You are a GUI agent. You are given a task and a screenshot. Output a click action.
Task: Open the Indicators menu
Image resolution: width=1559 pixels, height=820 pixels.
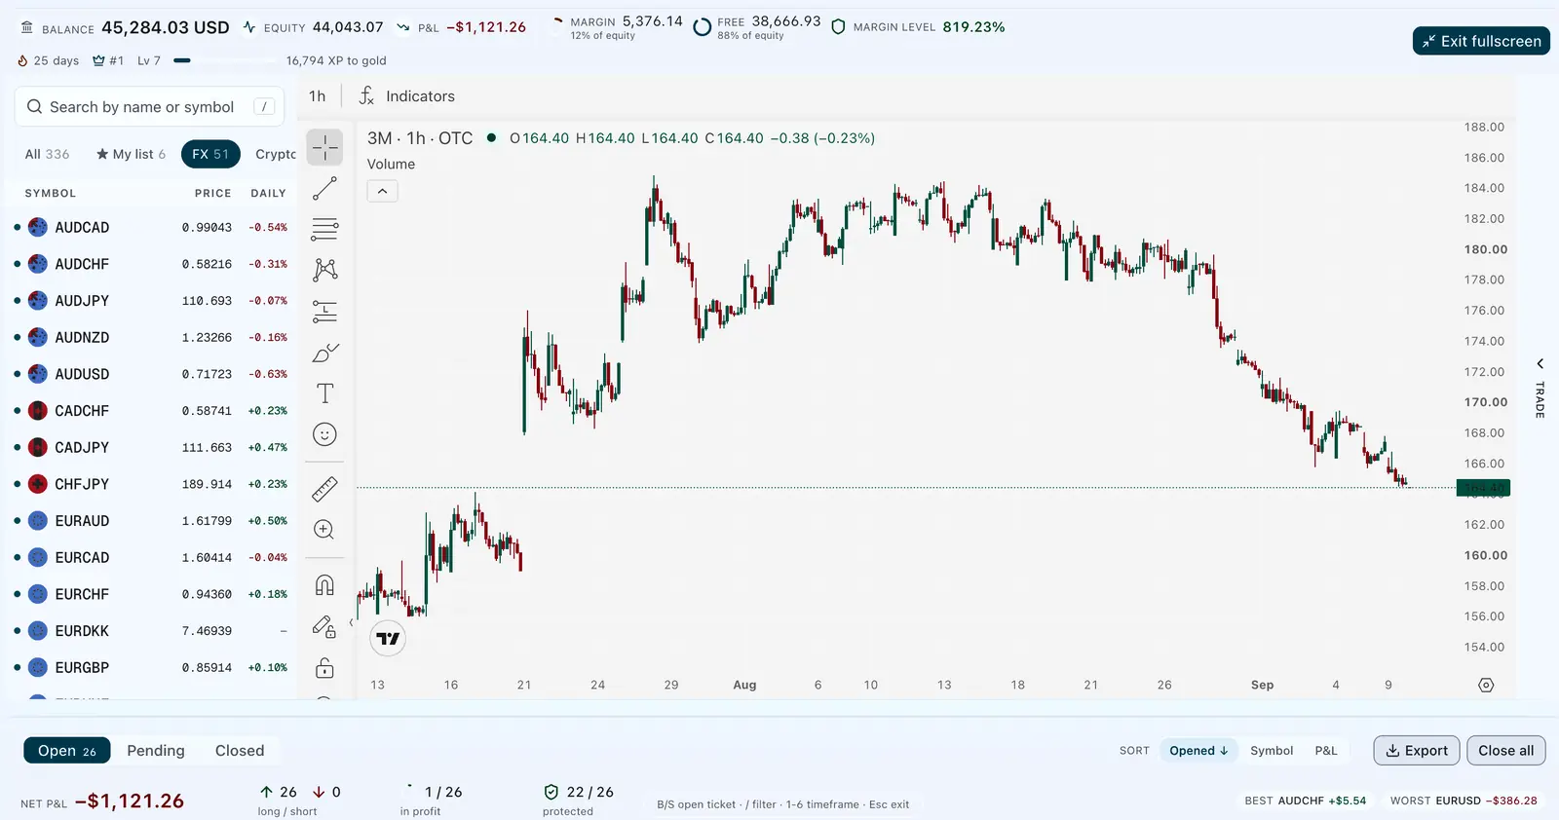(407, 95)
